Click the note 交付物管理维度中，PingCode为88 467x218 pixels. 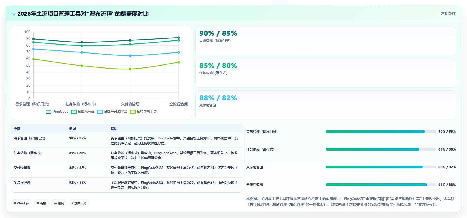point(174,170)
